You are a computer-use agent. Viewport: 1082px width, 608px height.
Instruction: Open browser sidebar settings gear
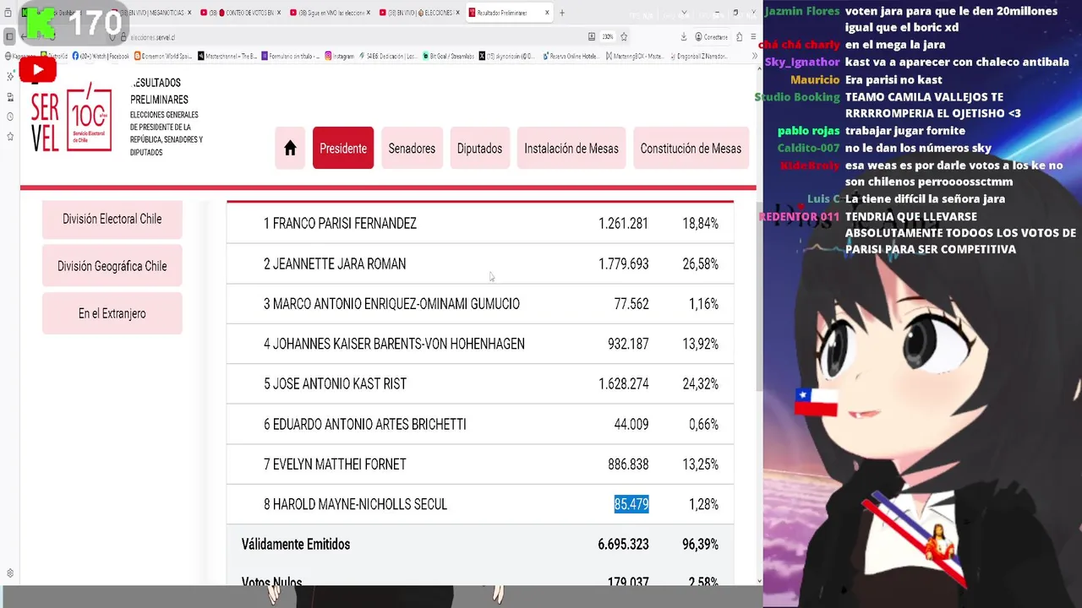pyautogui.click(x=10, y=573)
